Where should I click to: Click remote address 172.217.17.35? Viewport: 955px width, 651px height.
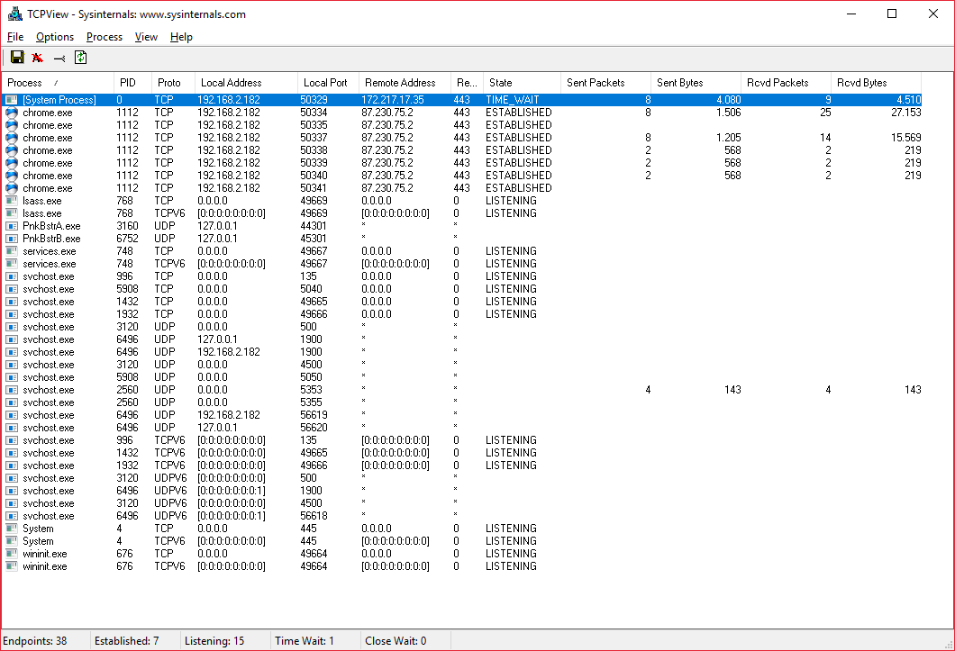[392, 100]
